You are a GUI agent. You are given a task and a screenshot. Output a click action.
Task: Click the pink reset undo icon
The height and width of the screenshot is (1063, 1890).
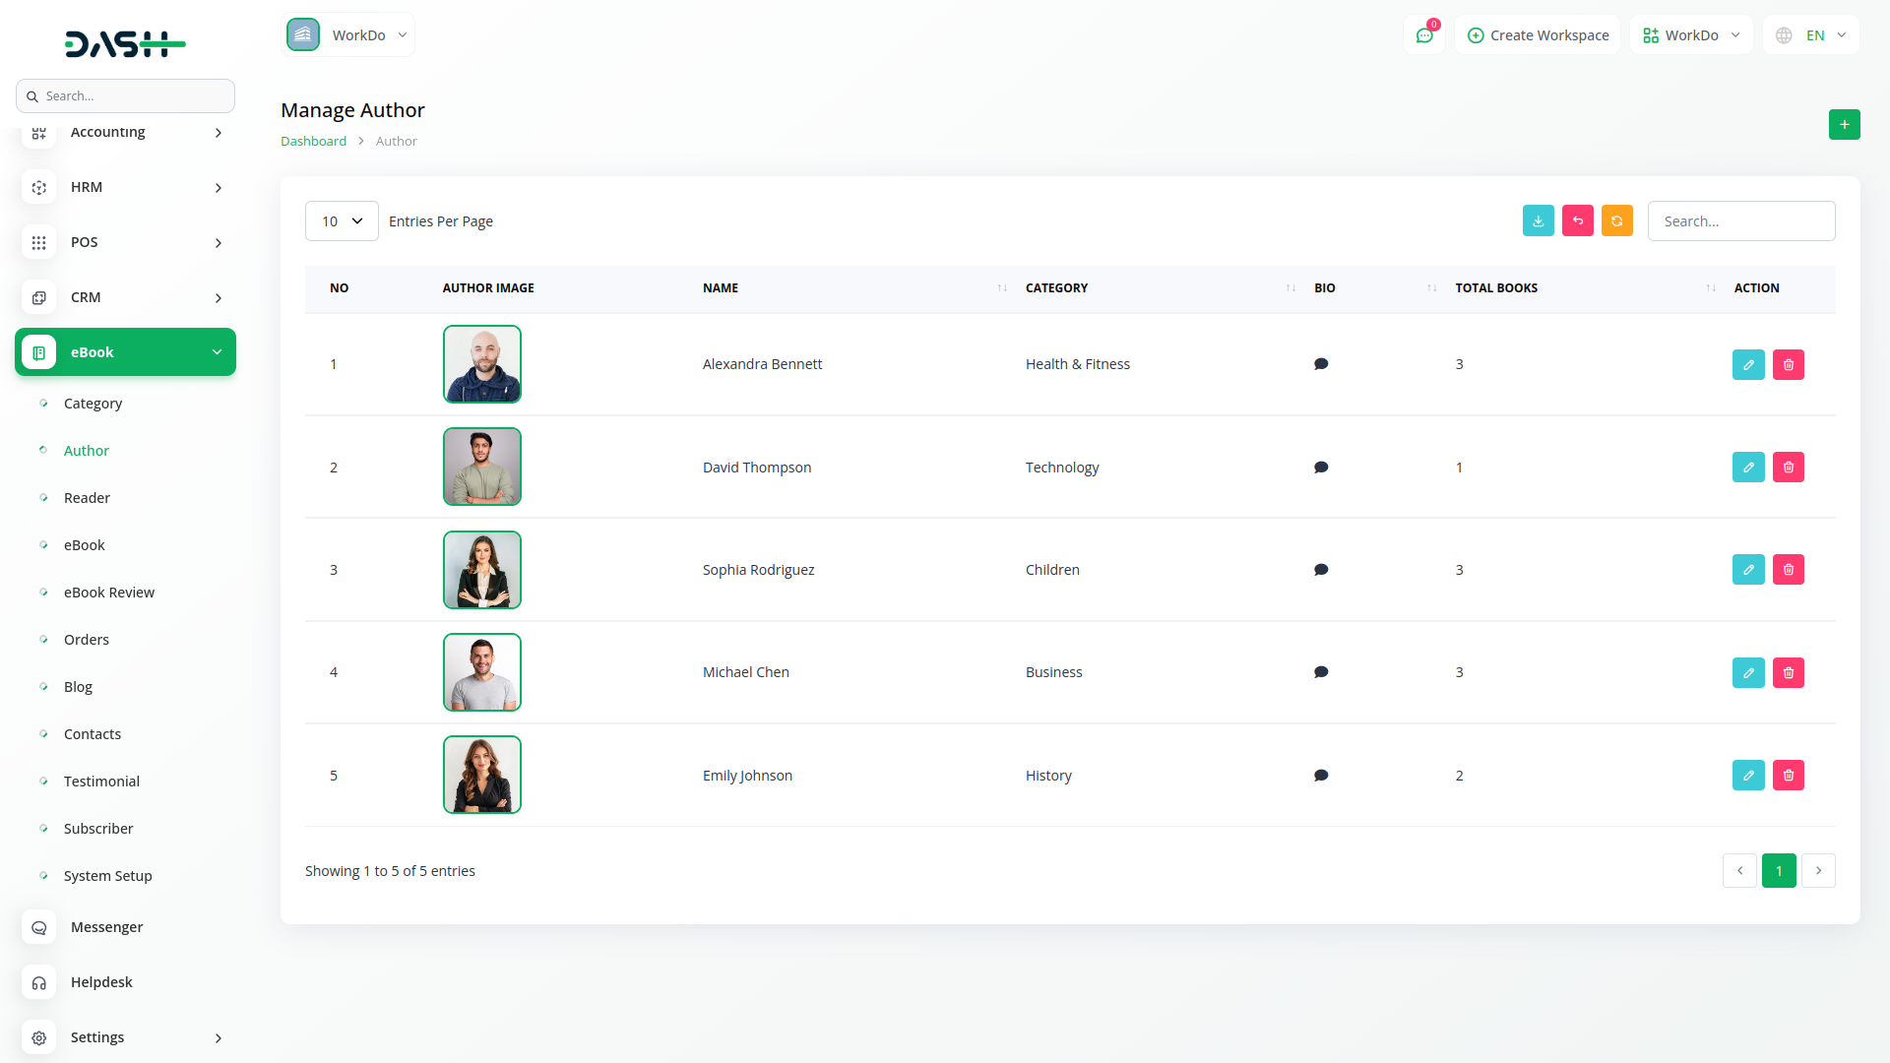pyautogui.click(x=1577, y=221)
